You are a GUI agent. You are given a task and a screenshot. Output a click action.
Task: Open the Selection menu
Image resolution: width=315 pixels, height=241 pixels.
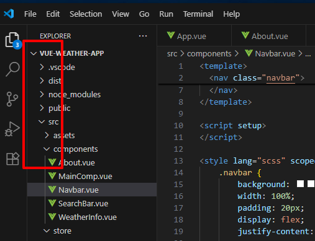86,14
